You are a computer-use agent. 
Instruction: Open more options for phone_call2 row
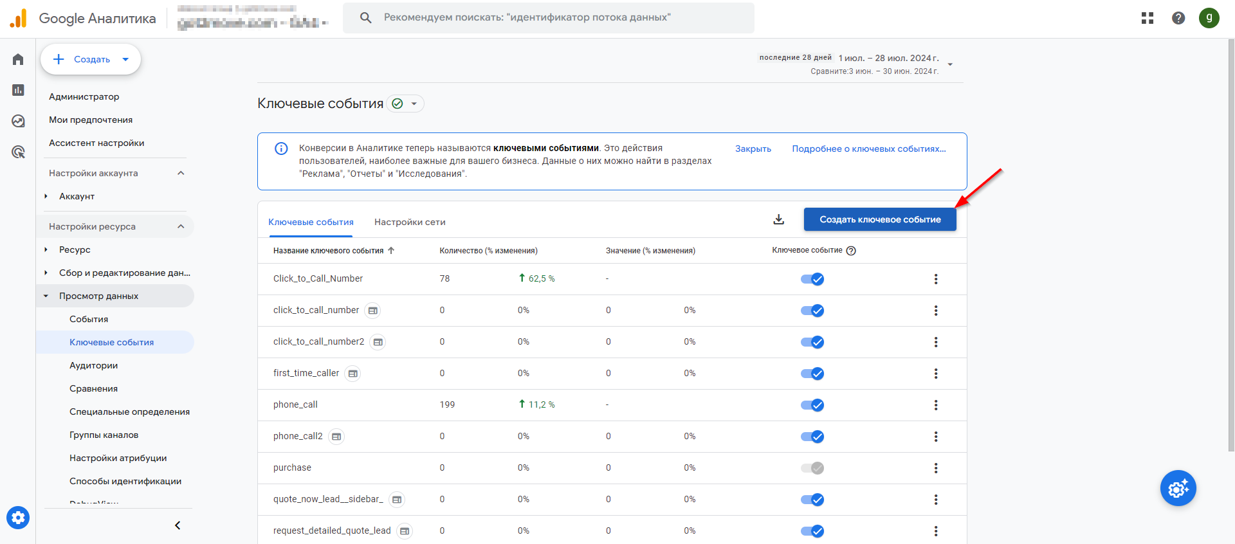click(x=936, y=437)
